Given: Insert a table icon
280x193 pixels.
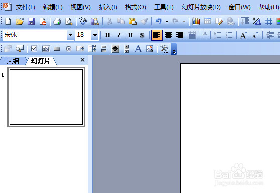Looking at the screenshot, I should (208, 21).
